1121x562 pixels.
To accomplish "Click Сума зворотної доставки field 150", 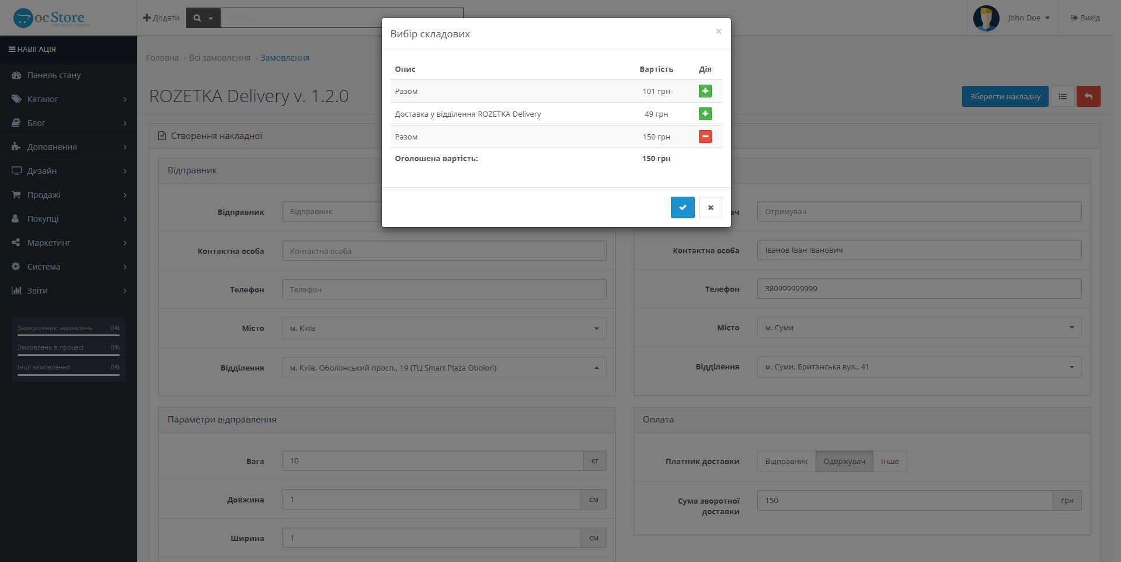I will [905, 501].
